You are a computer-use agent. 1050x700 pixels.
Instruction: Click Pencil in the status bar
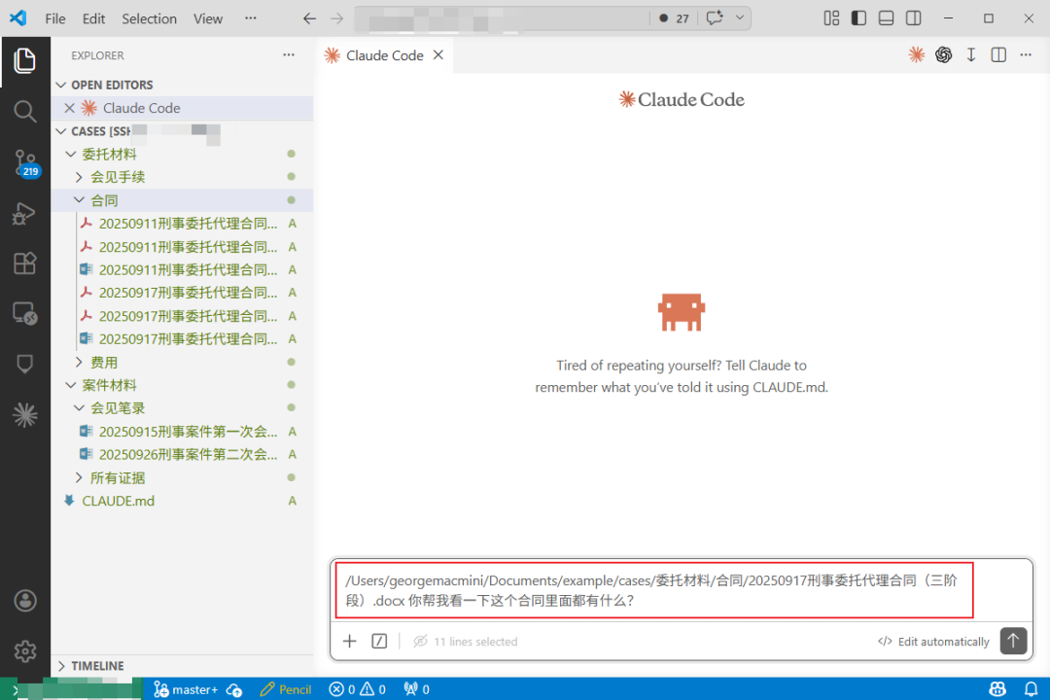tap(285, 689)
